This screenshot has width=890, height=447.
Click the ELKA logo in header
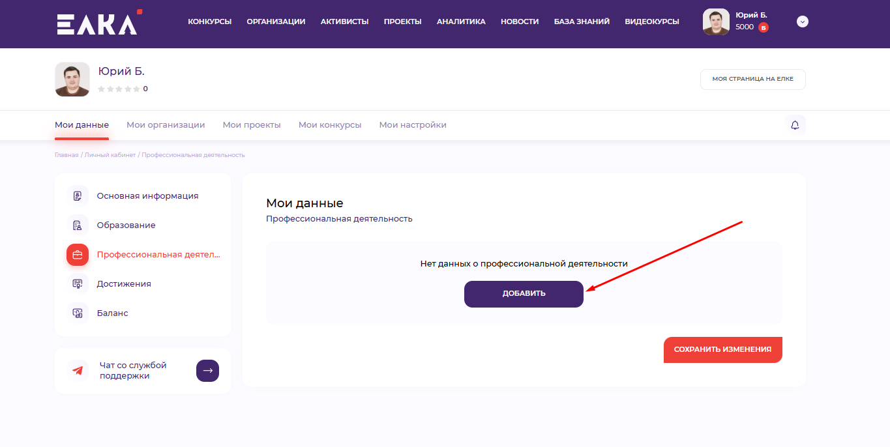[x=98, y=23]
